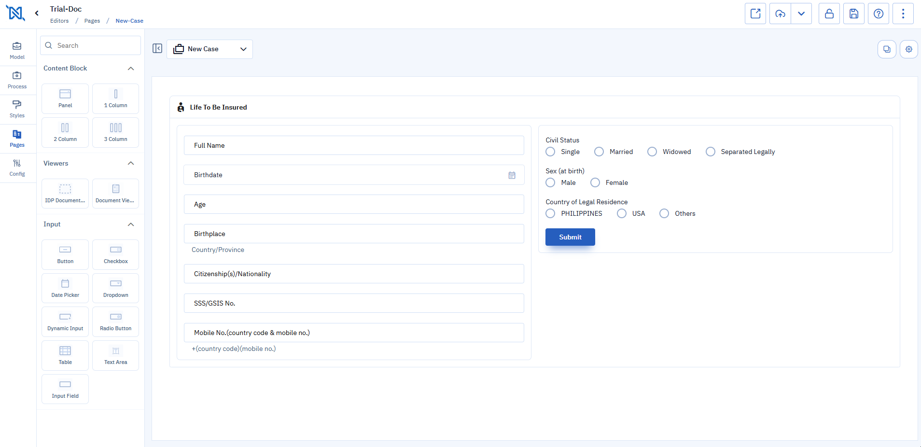Viewport: 921px width, 447px height.
Task: Open the three-dot more options menu
Action: (903, 14)
